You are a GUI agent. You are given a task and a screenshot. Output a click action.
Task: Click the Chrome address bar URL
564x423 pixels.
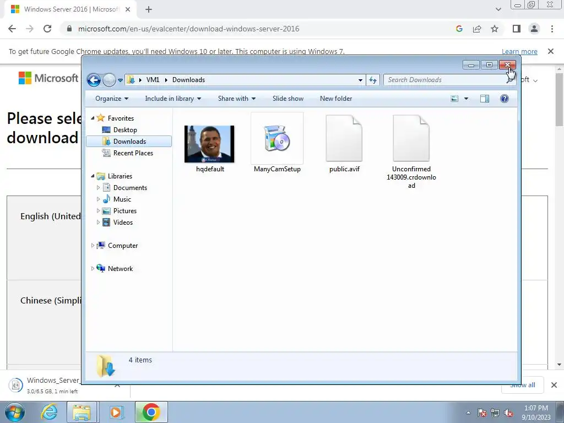click(188, 29)
